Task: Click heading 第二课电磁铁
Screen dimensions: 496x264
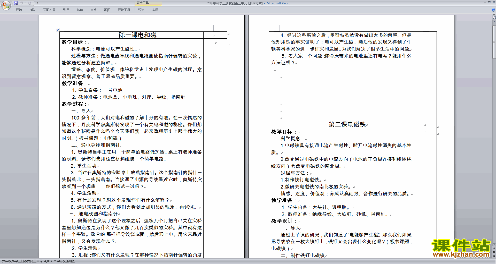Action: [347, 124]
